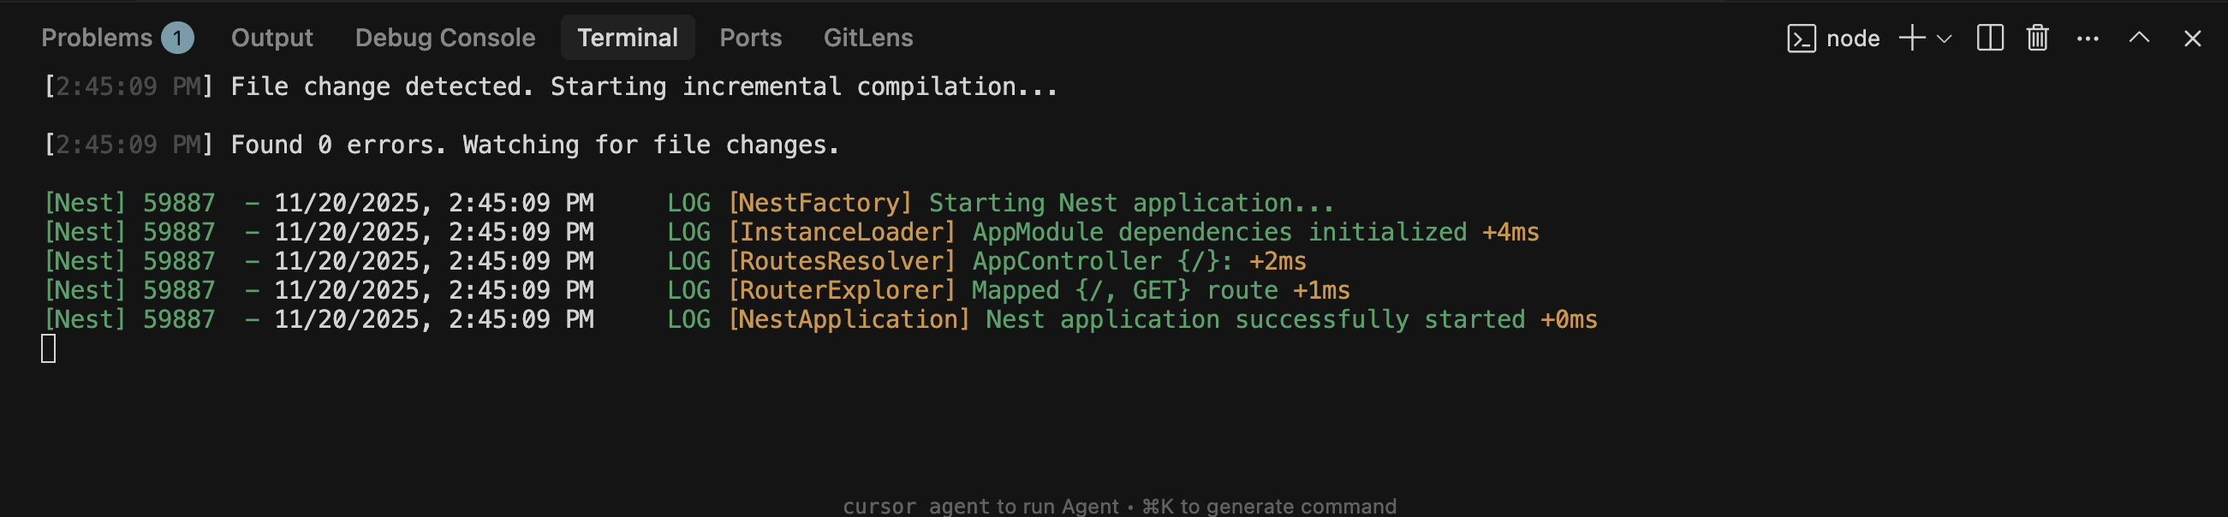Focus the terminal cursor block

[x=49, y=348]
